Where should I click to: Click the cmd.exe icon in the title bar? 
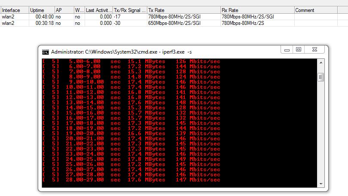46,52
